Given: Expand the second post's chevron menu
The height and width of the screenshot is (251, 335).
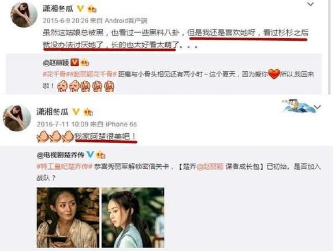Looking at the screenshot, I should (x=318, y=107).
